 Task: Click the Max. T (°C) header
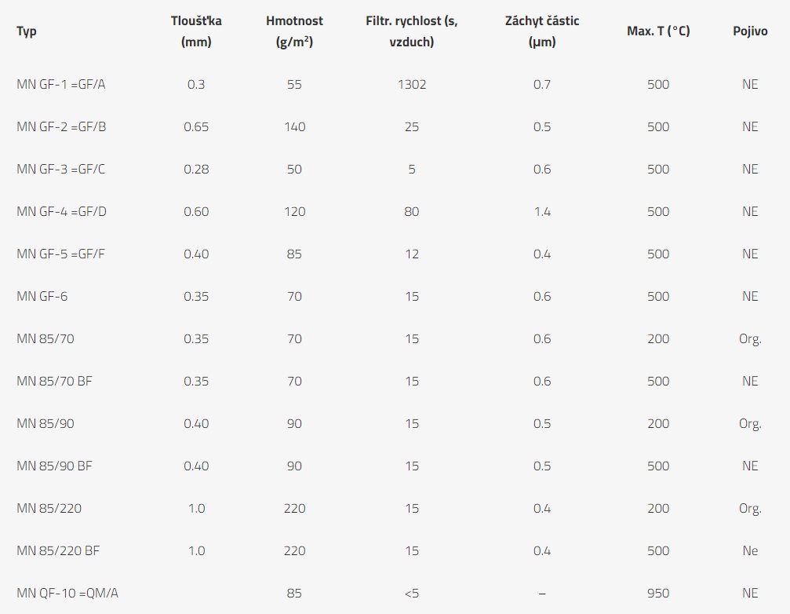[x=658, y=31]
